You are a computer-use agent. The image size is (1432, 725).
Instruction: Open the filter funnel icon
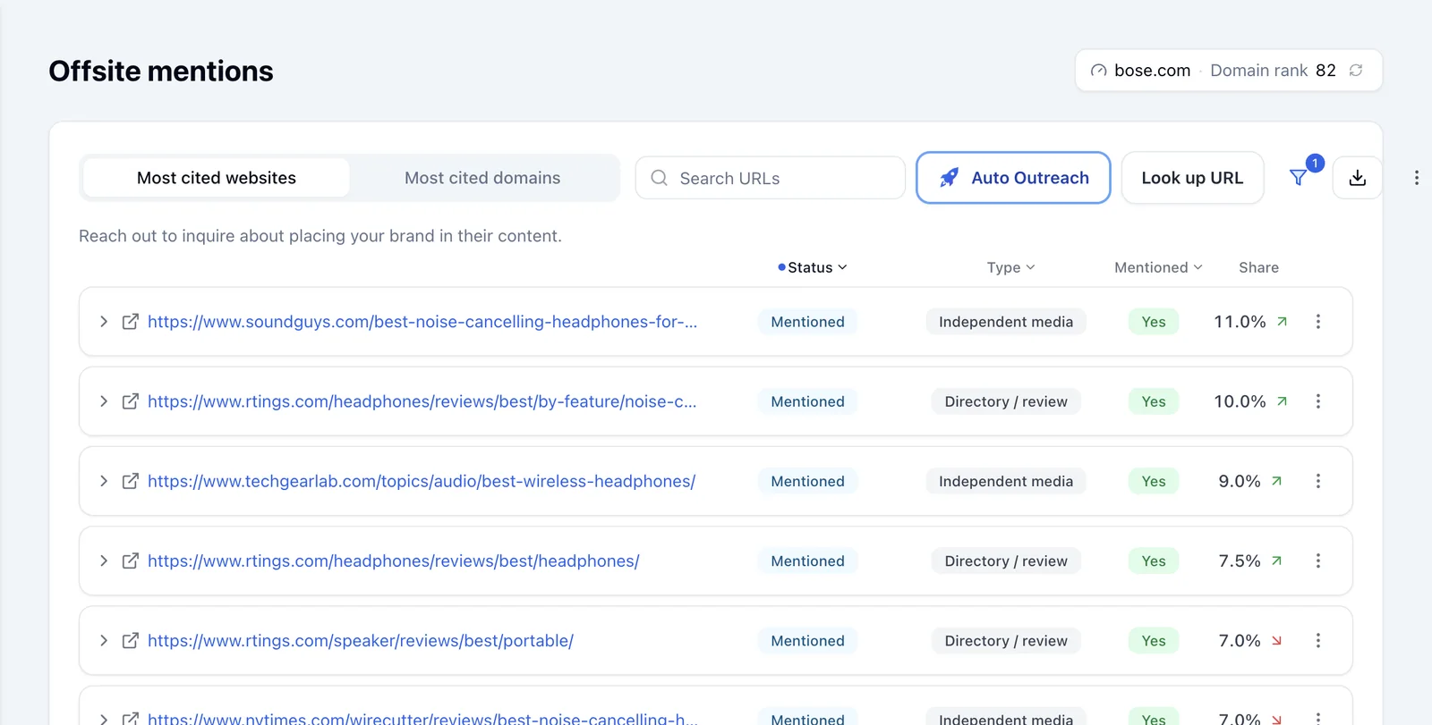click(1298, 178)
